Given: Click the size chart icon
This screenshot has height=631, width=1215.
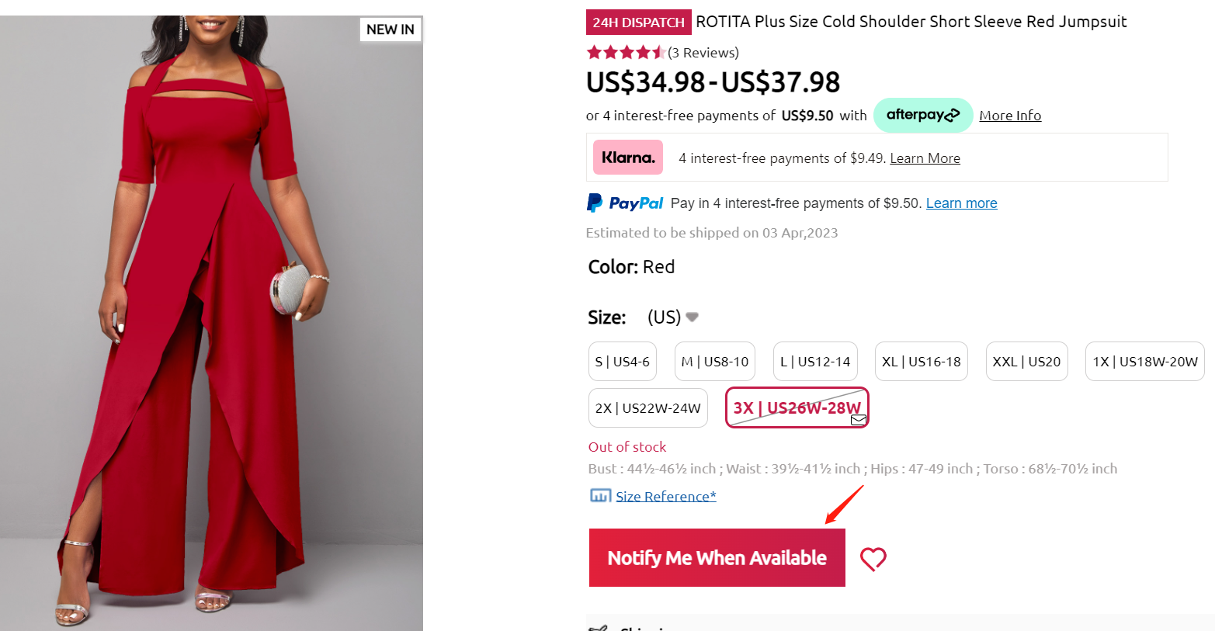Looking at the screenshot, I should (x=600, y=496).
